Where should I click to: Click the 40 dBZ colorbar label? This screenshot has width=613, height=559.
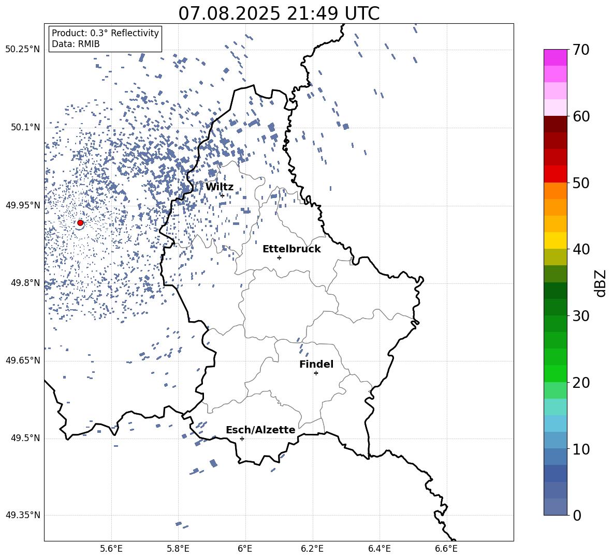click(x=581, y=249)
